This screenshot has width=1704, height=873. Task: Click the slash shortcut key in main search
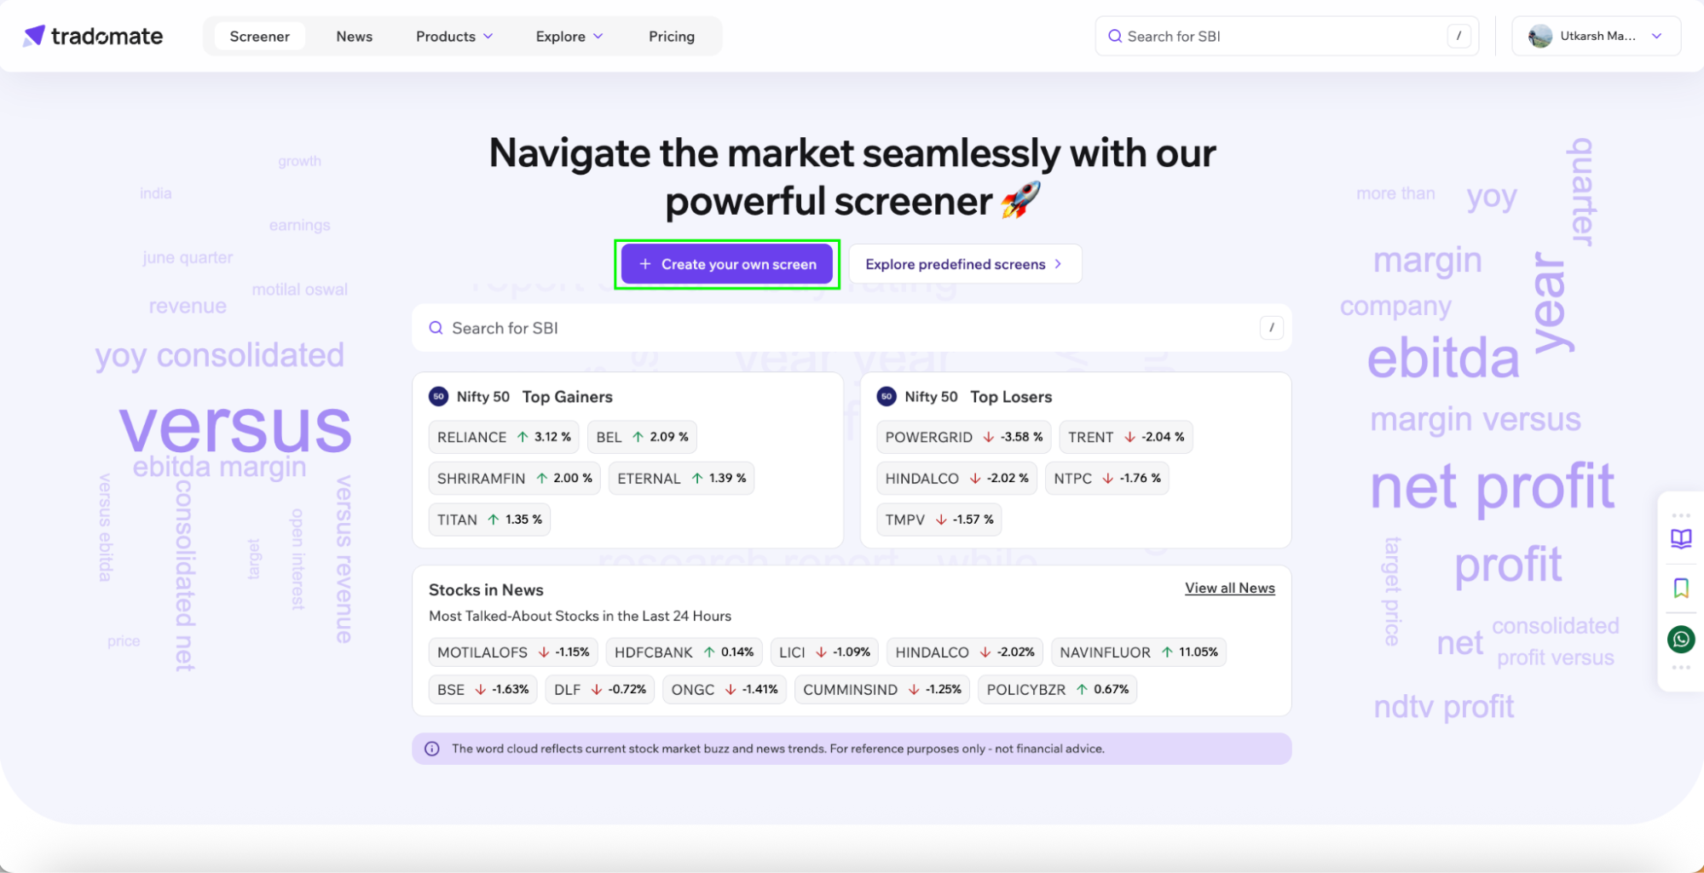click(1271, 327)
